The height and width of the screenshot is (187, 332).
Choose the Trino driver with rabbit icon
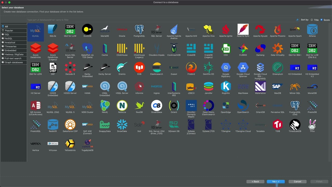pyautogui.click(x=312, y=126)
